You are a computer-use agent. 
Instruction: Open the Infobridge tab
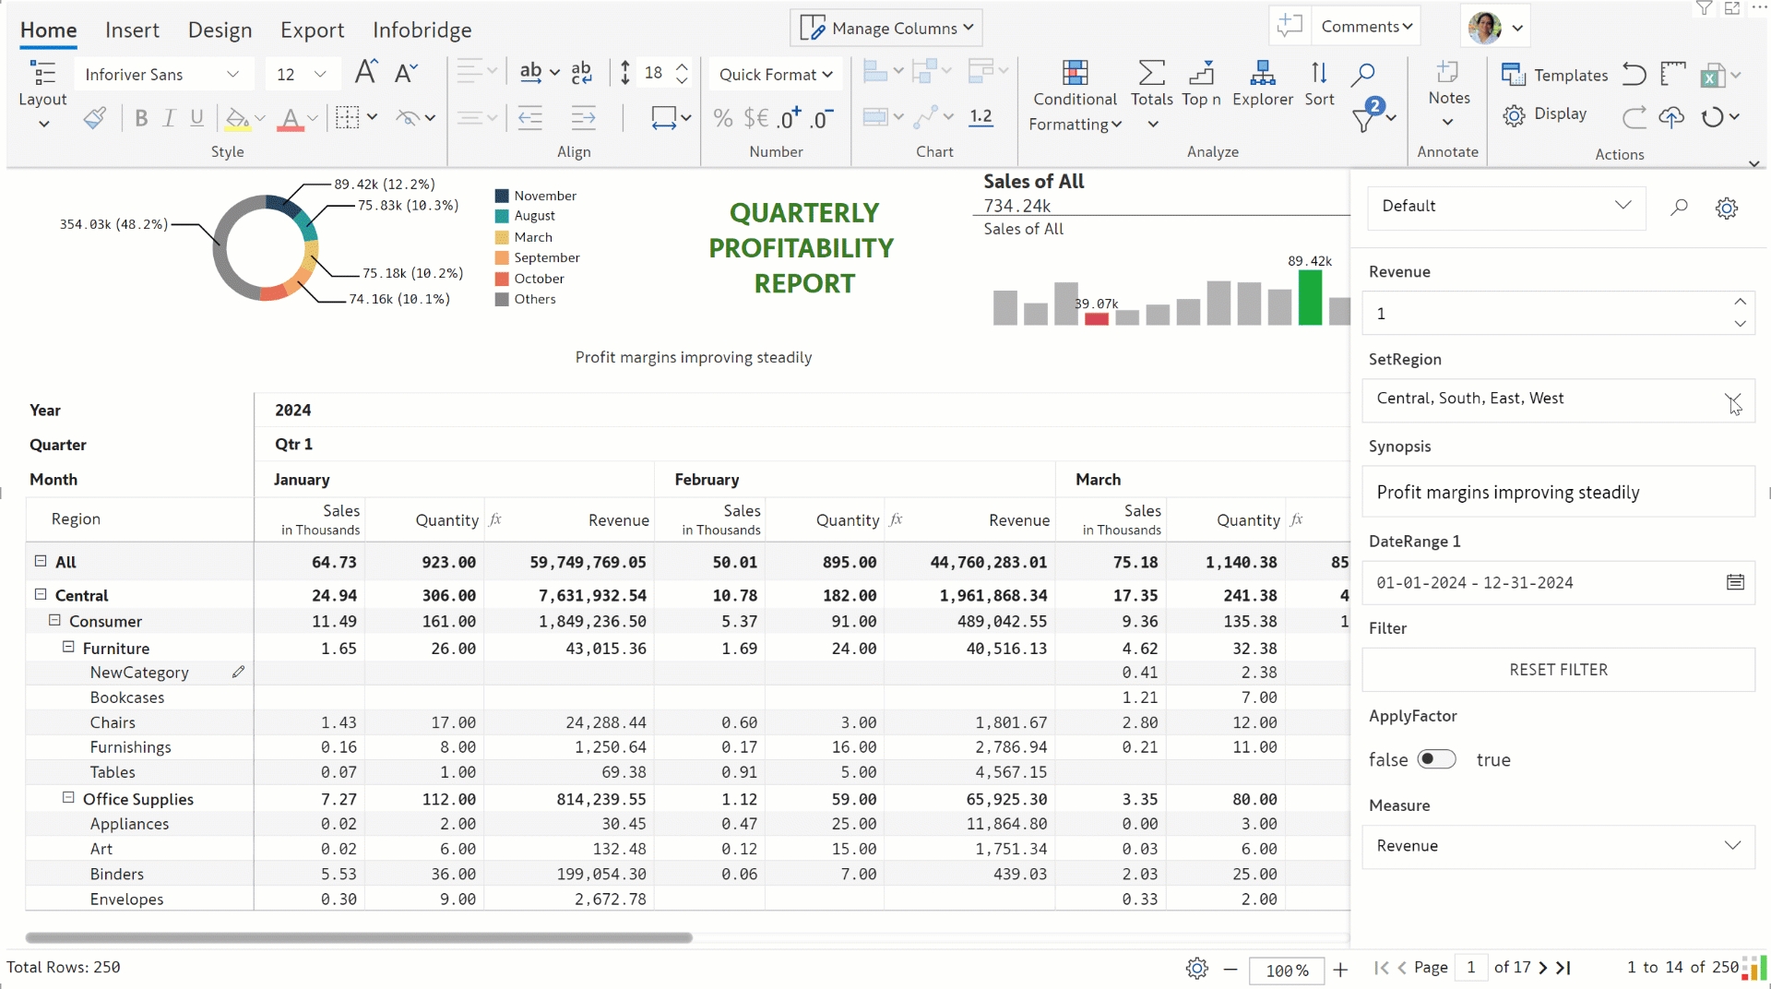[422, 30]
